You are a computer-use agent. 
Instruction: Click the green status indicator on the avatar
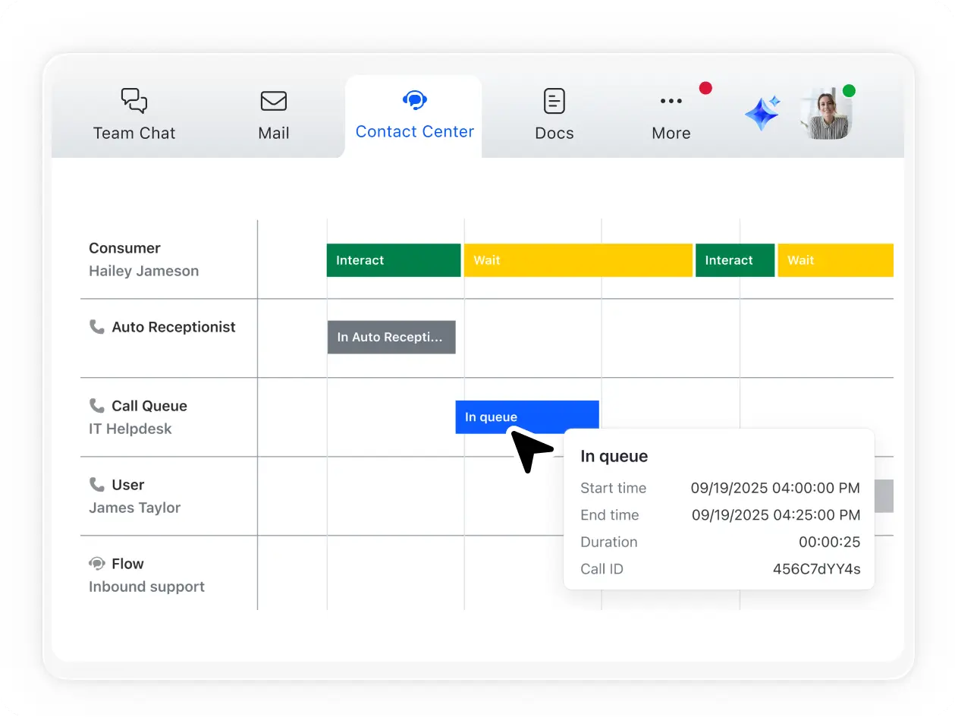(849, 90)
